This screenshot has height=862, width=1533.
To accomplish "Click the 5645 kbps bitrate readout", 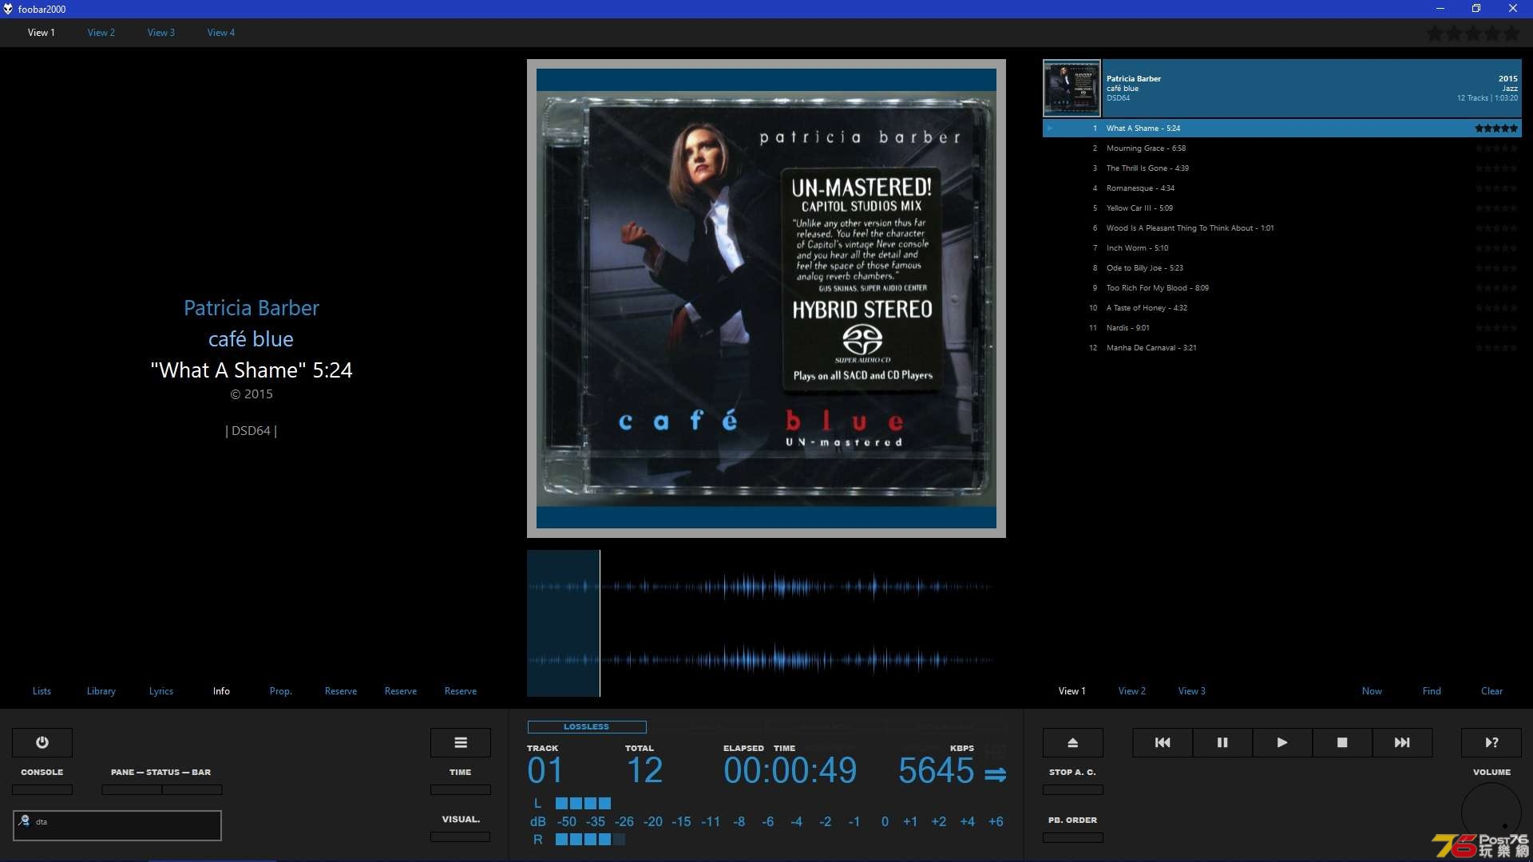I will (936, 771).
